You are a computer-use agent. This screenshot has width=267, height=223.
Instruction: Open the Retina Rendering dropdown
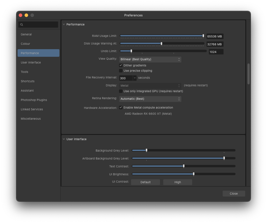click(150, 99)
